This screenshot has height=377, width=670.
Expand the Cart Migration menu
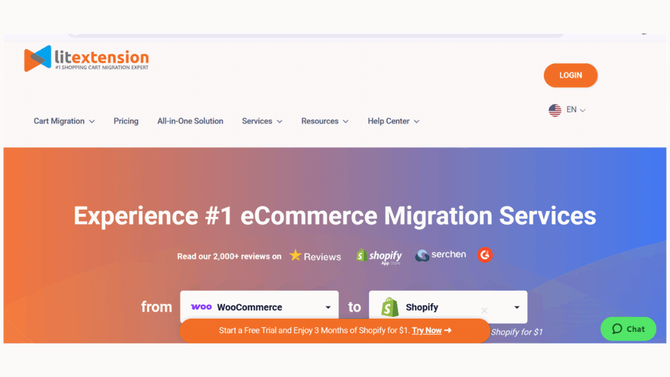coord(64,121)
